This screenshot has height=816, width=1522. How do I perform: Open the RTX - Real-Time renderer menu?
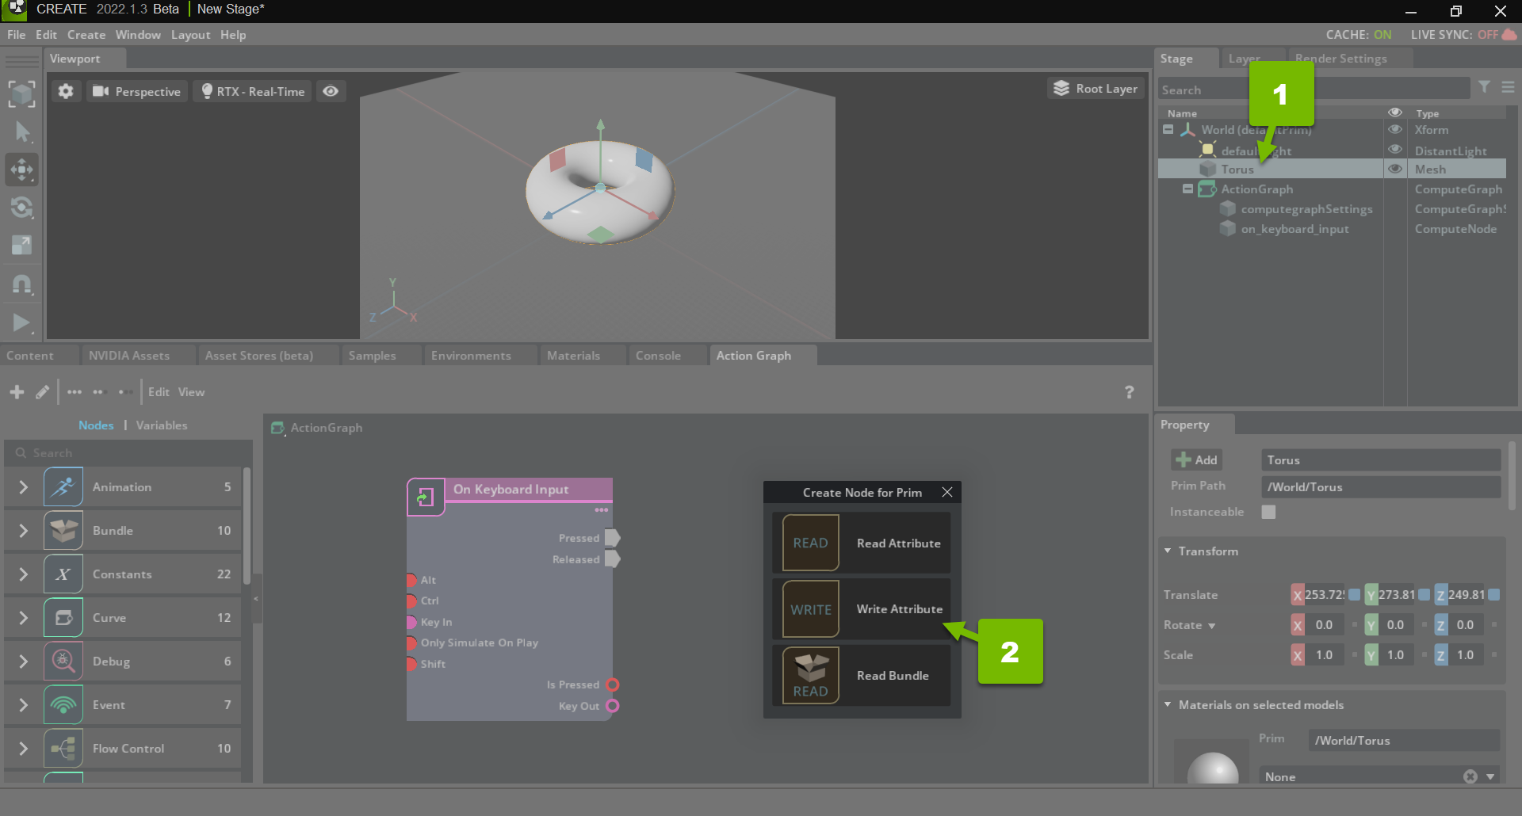click(x=253, y=91)
